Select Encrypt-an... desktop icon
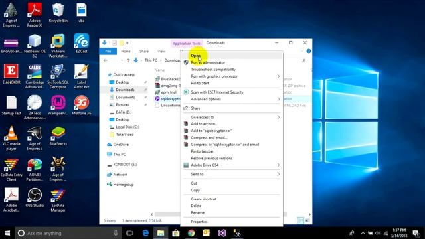 [x=11, y=46]
